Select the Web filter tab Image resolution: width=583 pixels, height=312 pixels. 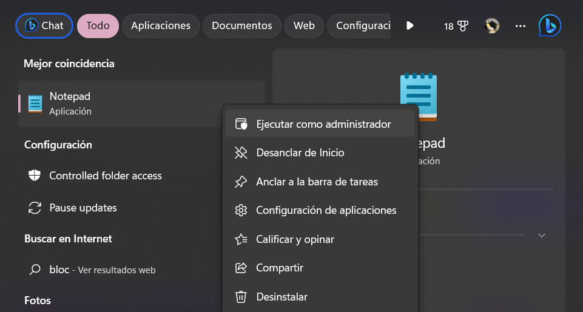point(304,26)
